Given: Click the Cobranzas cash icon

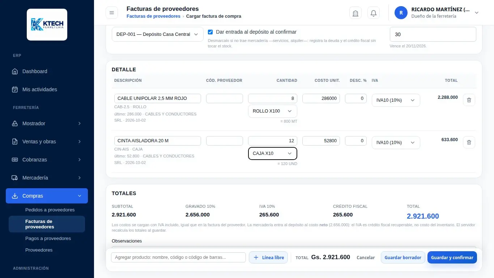Looking at the screenshot, I should click(x=15, y=160).
